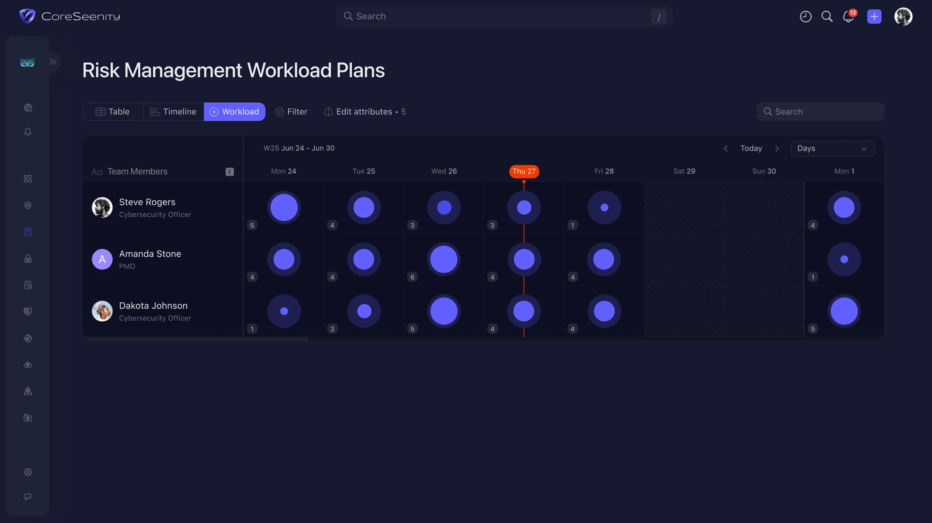932x523 pixels.
Task: Open the monitor screen sidebar icon
Action: 28,311
